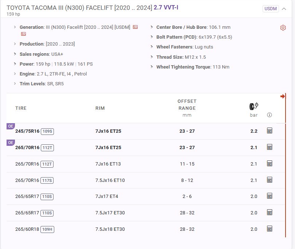
Task: Select rim 7.5Jx17 ET30
Action: point(110,213)
